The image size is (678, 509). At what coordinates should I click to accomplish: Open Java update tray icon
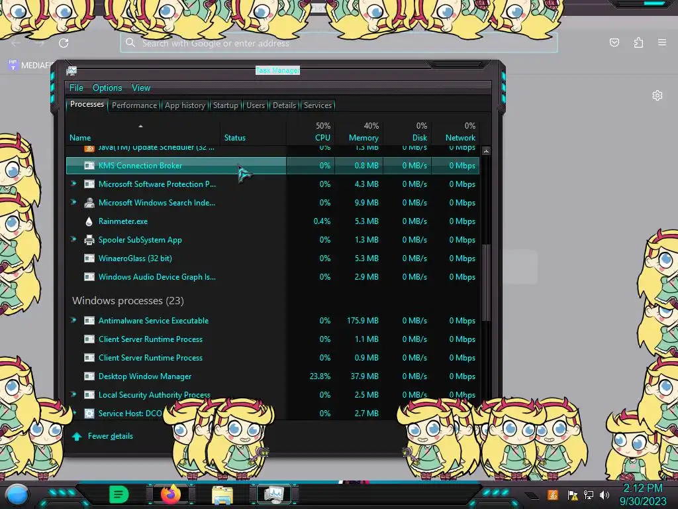pyautogui.click(x=552, y=494)
